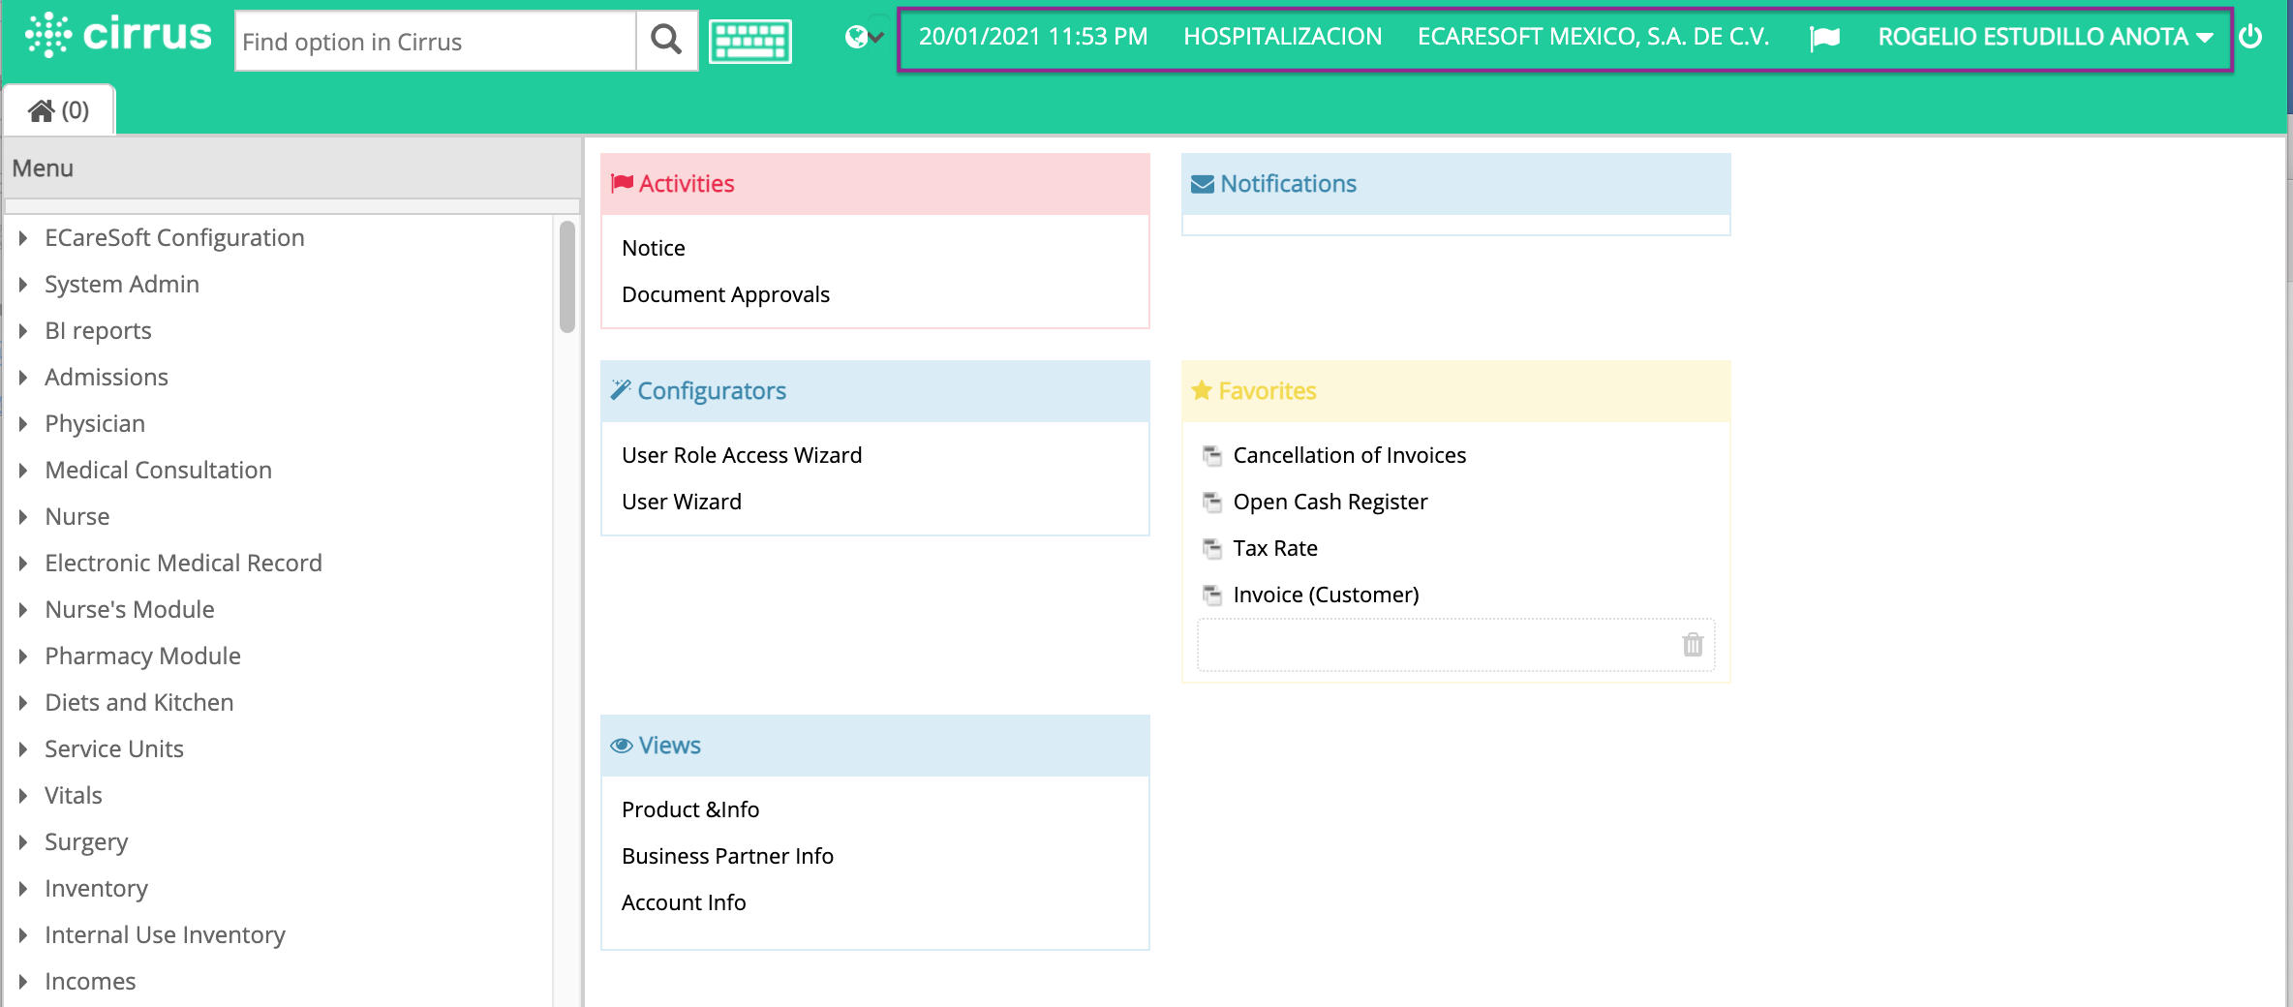
Task: Expand the Physician arrow
Action: (x=22, y=424)
